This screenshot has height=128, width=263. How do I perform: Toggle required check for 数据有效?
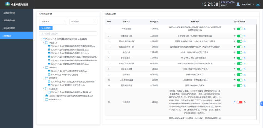point(240,74)
